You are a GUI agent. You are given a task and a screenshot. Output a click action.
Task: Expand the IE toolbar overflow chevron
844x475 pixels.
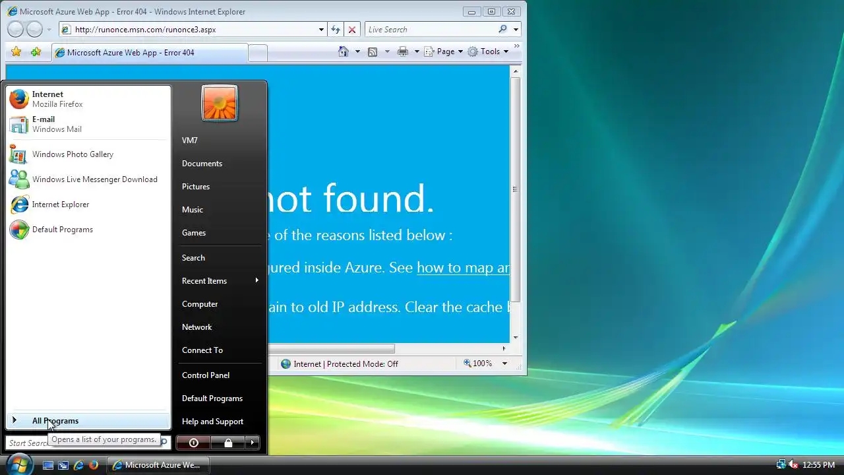coord(517,46)
